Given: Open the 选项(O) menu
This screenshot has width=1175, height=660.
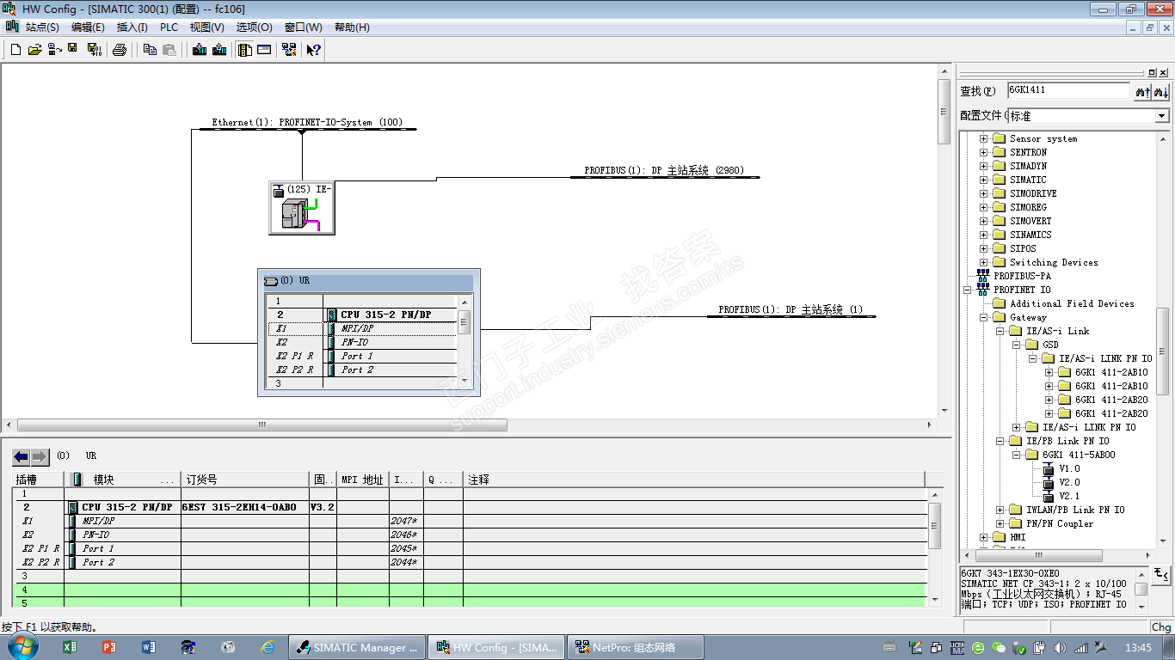Looking at the screenshot, I should (x=255, y=27).
